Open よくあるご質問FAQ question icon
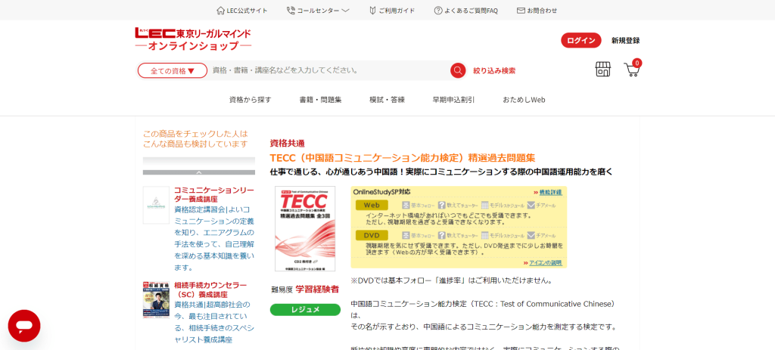 point(438,11)
